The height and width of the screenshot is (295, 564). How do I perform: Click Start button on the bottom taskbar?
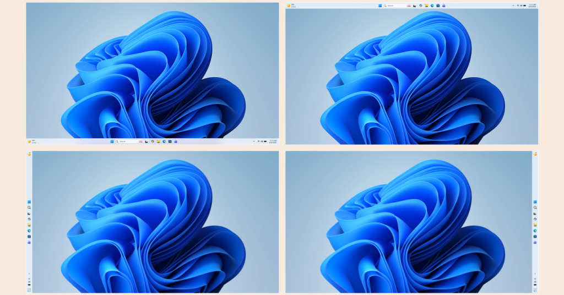(x=112, y=141)
